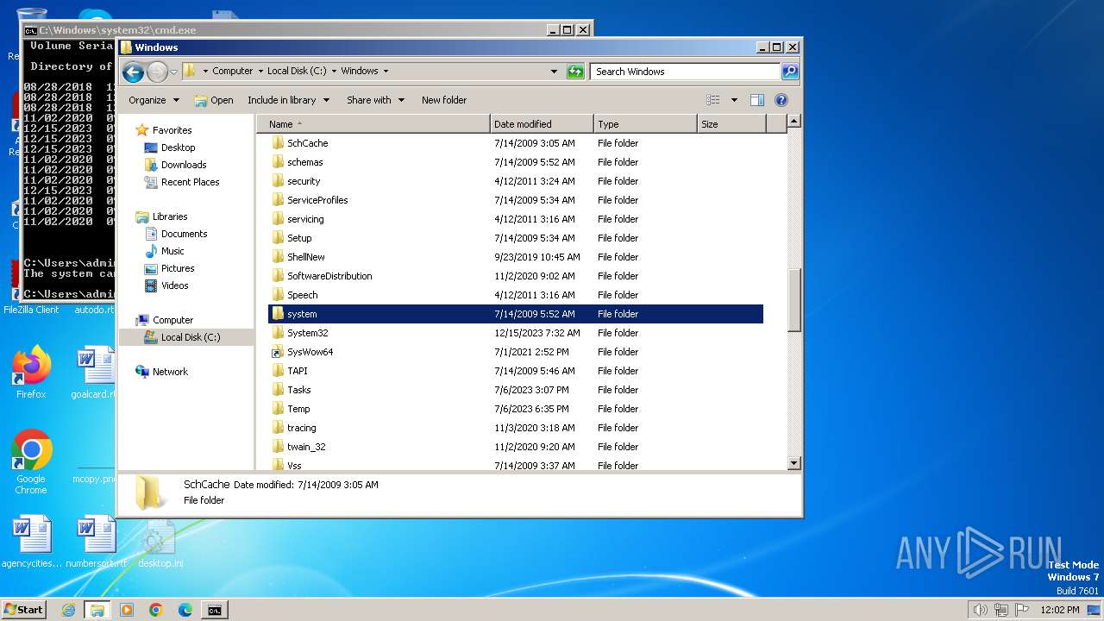Click the file list scroll up arrow
This screenshot has width=1104, height=621.
(x=794, y=122)
